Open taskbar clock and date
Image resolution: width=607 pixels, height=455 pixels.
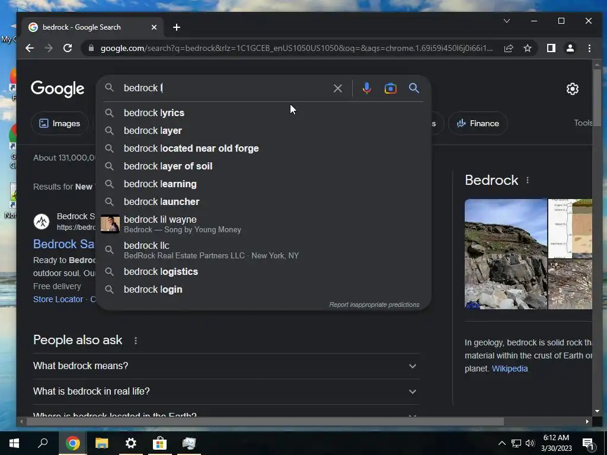(x=556, y=443)
